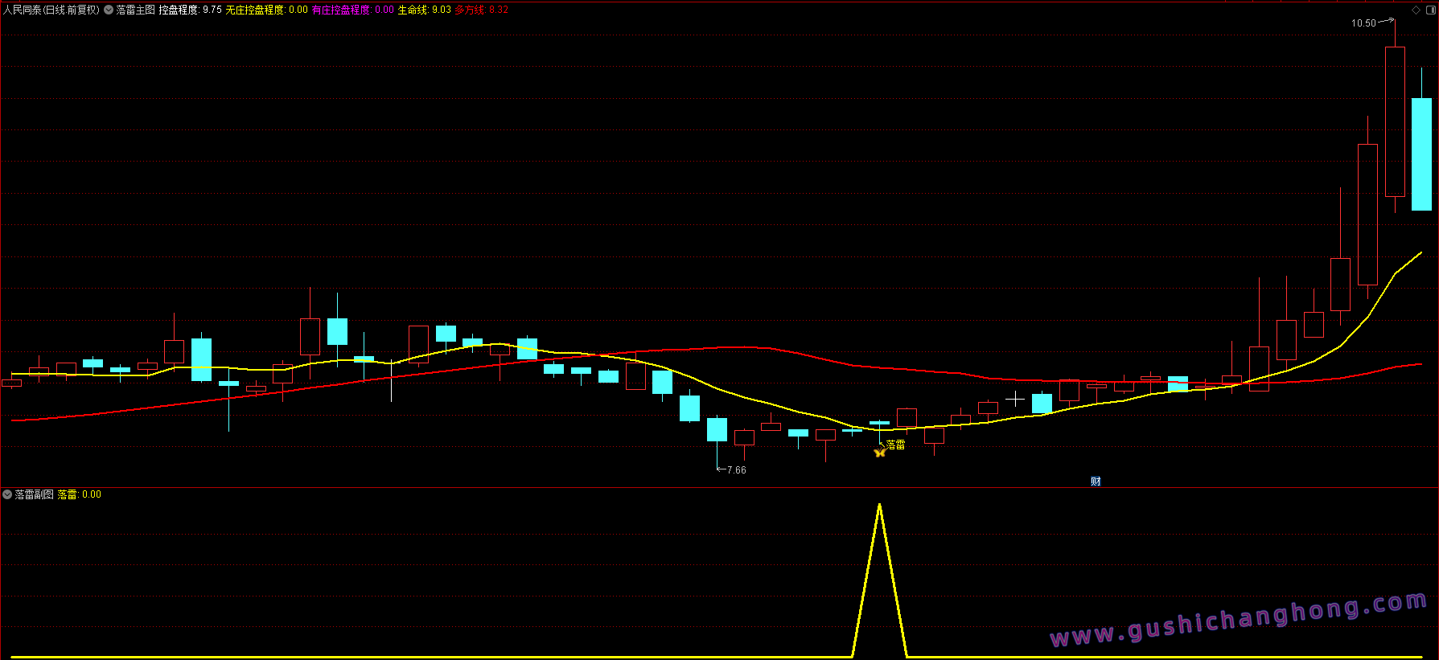Click the blue 财 financial event marker
This screenshot has width=1439, height=660.
[x=1095, y=481]
